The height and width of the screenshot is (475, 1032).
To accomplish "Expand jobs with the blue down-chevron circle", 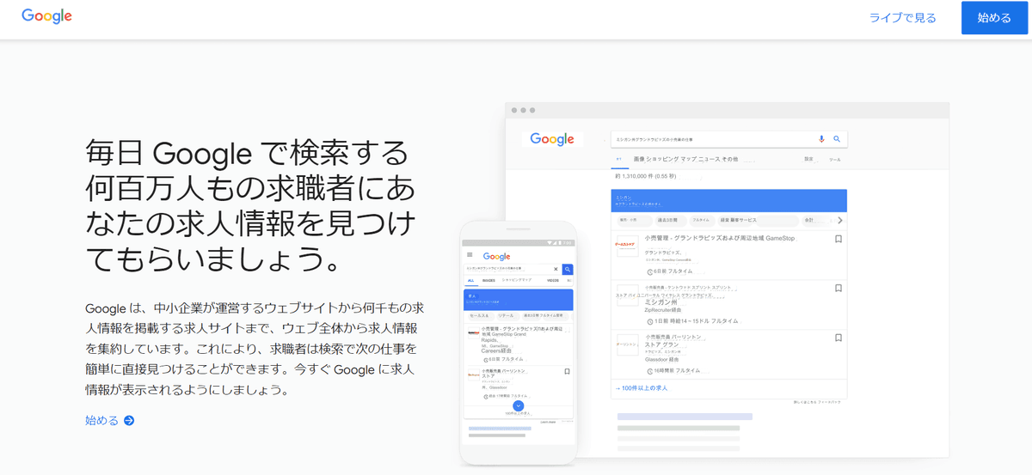I will (x=519, y=405).
